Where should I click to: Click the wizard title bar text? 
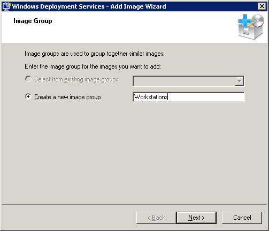pyautogui.click(x=89, y=6)
